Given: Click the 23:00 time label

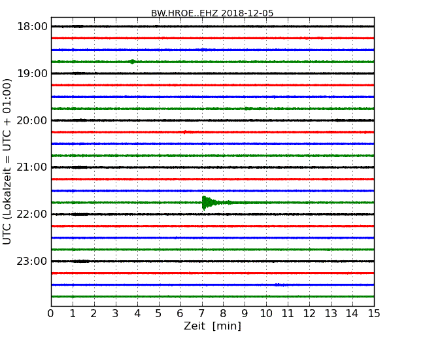Looking at the screenshot, I should 32,261.
